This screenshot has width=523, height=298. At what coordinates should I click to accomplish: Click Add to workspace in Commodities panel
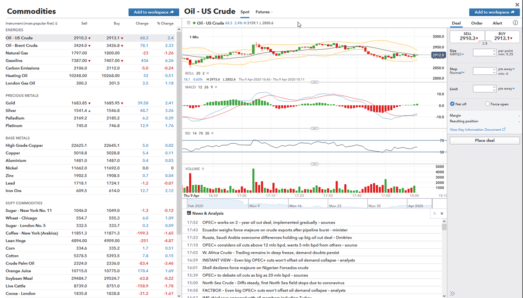pyautogui.click(x=154, y=12)
